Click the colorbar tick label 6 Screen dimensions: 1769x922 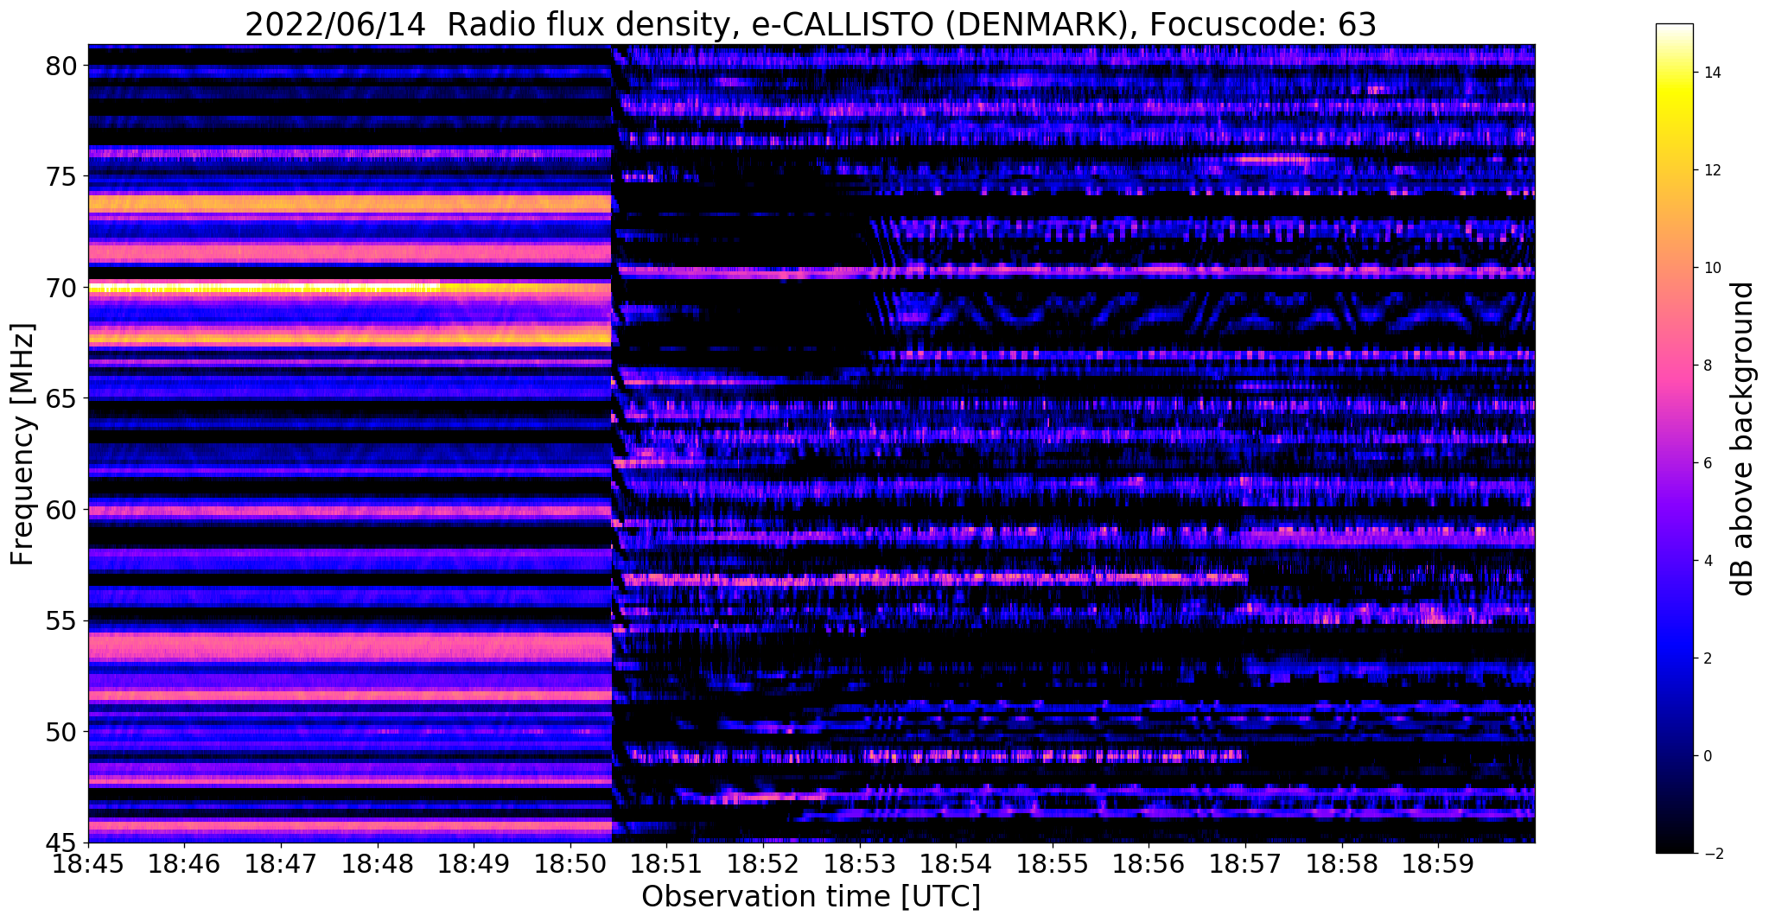(1708, 463)
